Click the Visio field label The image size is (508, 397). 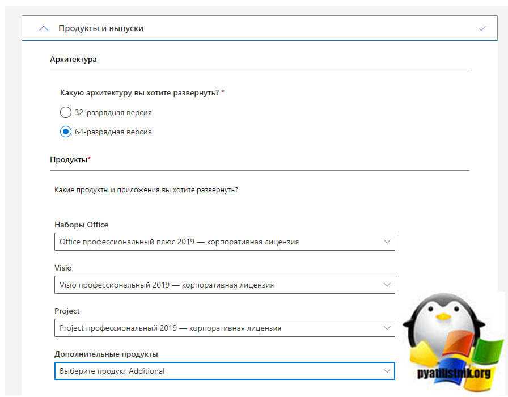[63, 268]
